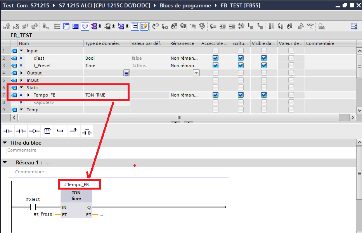Insert a comparison contact from favorites

[87, 131]
